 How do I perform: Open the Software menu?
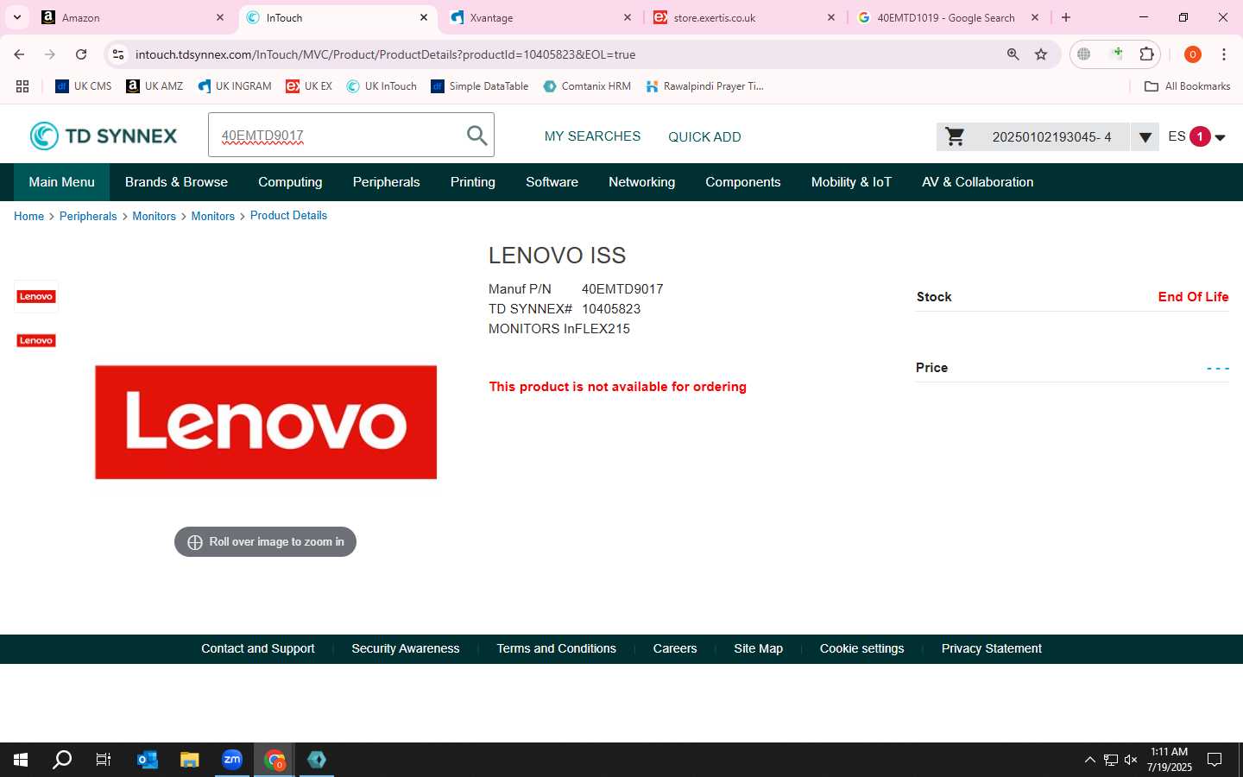tap(552, 182)
